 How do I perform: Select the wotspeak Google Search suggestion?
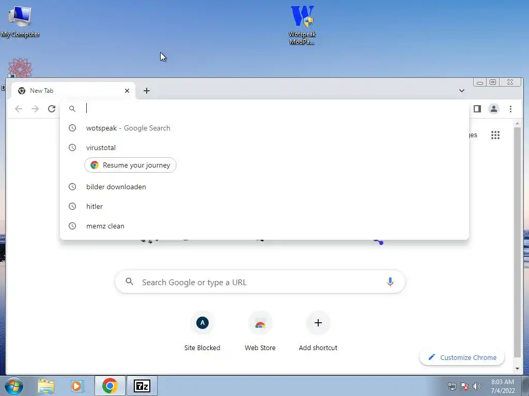(264, 128)
